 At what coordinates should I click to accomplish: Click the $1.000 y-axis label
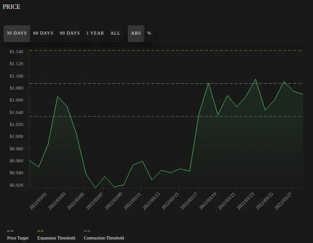pos(16,137)
